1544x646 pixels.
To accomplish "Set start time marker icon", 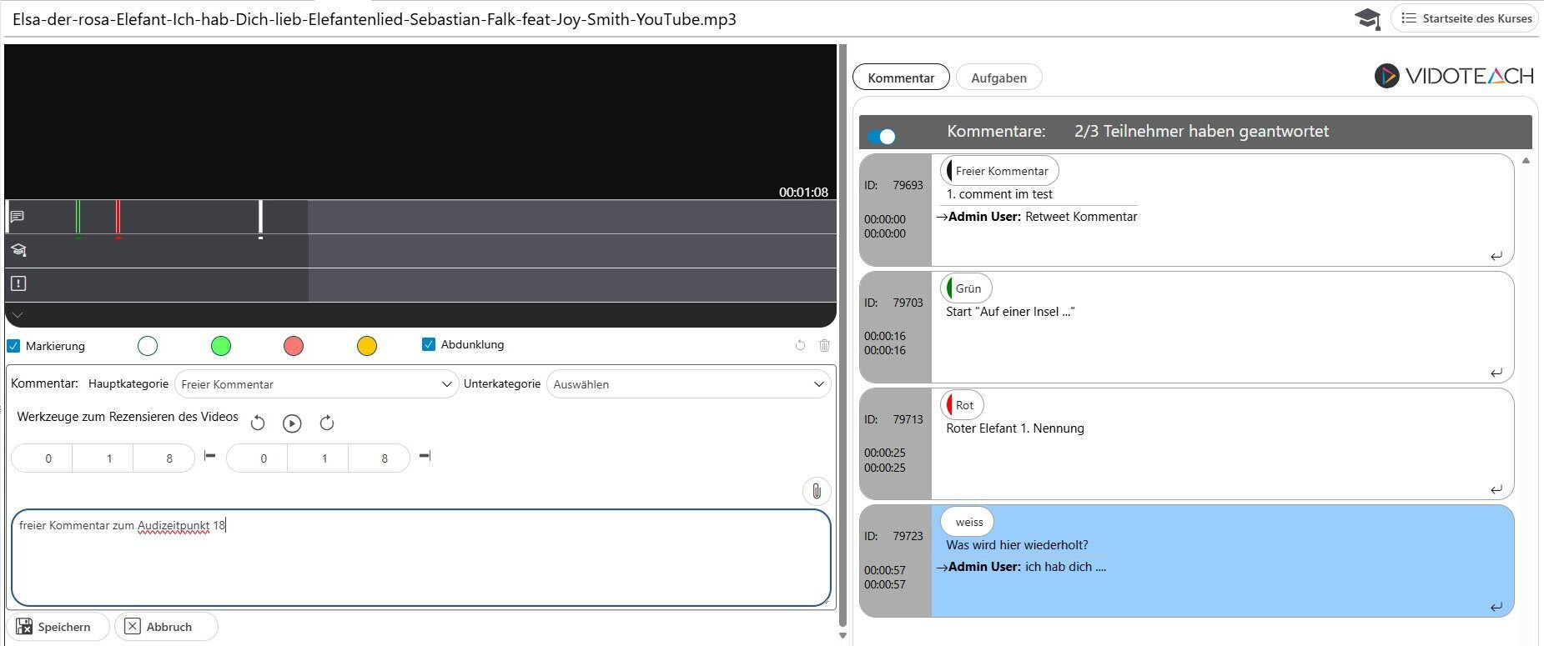I will coord(210,456).
